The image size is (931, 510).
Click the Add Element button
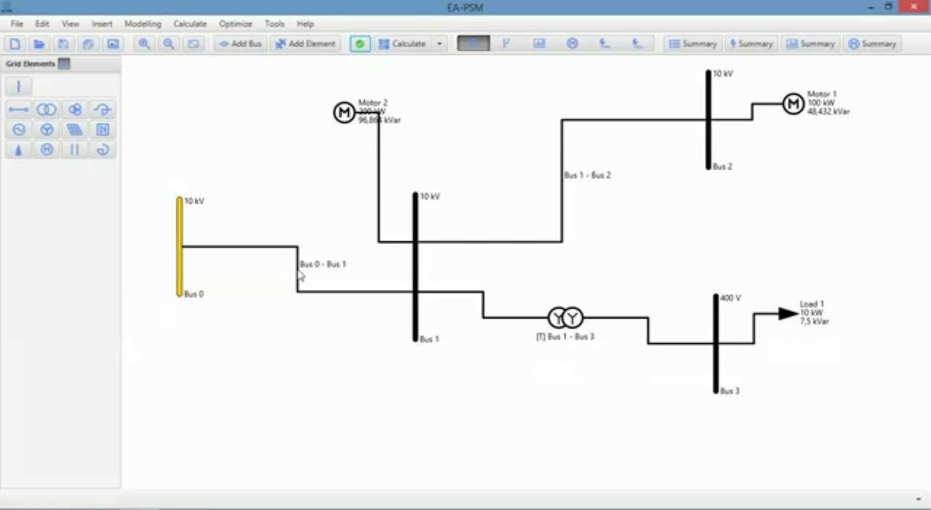(305, 44)
